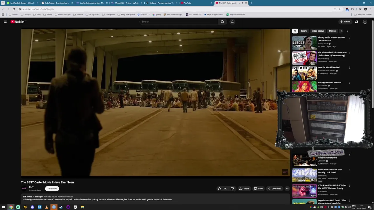Open the Do kupienia bookmark folder
This screenshot has width=374, height=210.
click(108, 14)
